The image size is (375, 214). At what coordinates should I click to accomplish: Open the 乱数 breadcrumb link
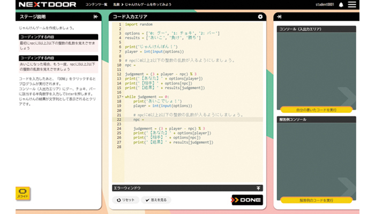[116, 4]
